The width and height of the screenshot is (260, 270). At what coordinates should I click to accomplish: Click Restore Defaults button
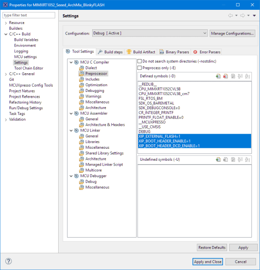(212, 247)
